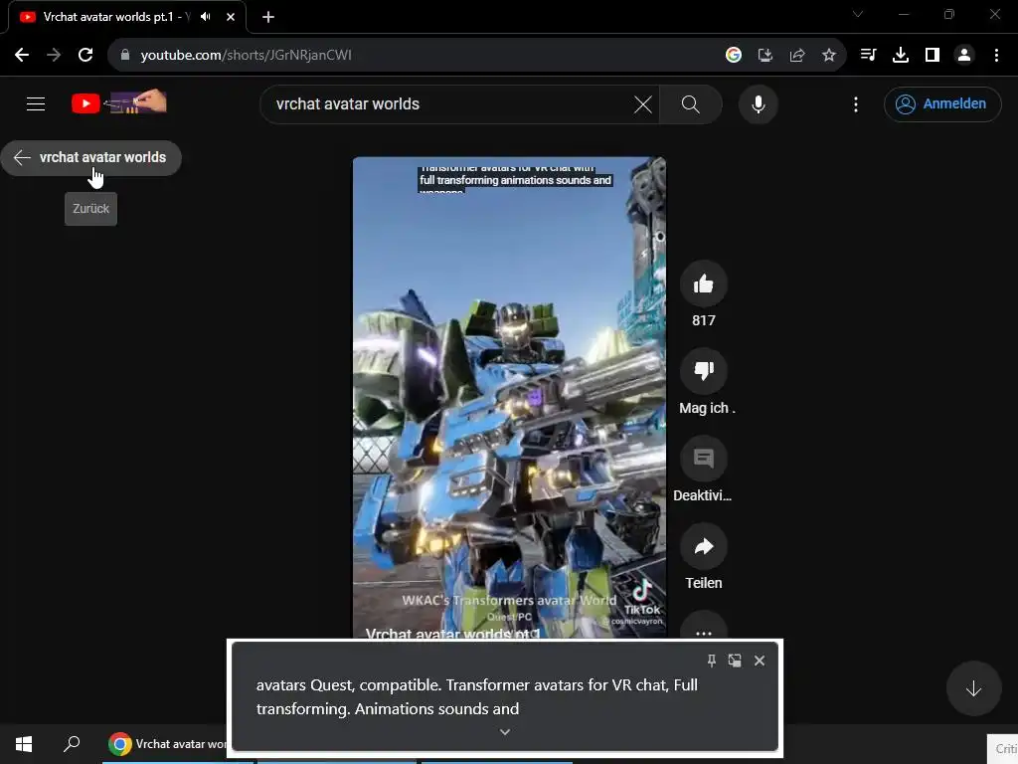This screenshot has width=1018, height=764.
Task: Click the browser forward arrow
Action: (54, 56)
